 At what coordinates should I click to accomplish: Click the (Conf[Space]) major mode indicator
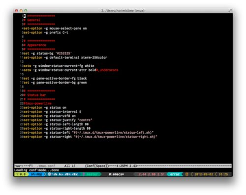pyautogui.click(x=97, y=166)
